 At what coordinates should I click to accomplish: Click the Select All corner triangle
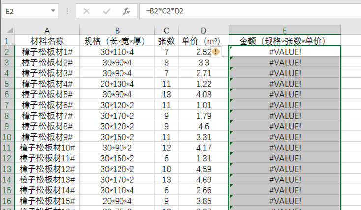pyautogui.click(x=10, y=30)
